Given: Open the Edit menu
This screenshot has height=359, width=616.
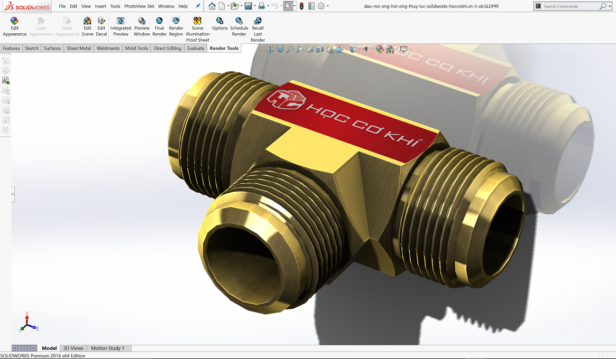Looking at the screenshot, I should coord(73,6).
